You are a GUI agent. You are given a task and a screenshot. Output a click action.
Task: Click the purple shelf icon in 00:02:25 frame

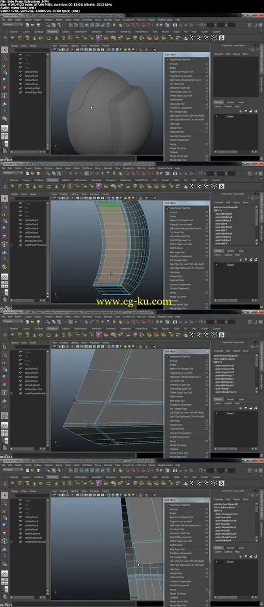click(100, 38)
